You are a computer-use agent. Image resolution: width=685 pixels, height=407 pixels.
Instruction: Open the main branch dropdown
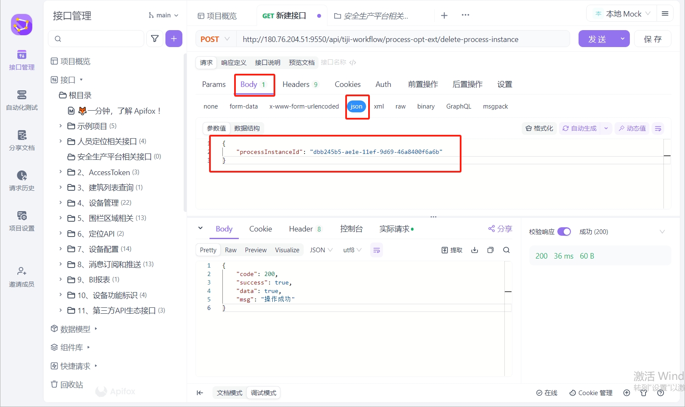[163, 15]
